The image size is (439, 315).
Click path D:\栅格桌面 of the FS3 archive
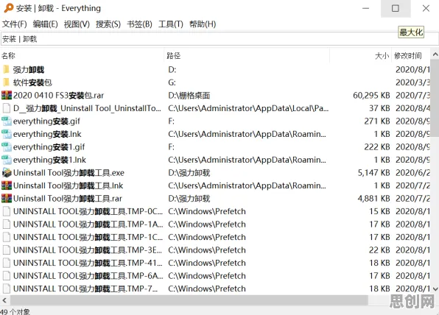click(189, 96)
